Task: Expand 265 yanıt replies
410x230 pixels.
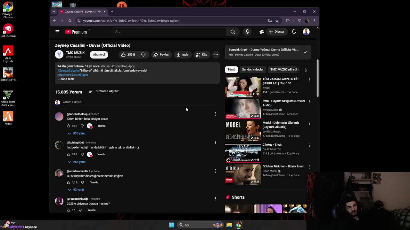Action: click(77, 162)
